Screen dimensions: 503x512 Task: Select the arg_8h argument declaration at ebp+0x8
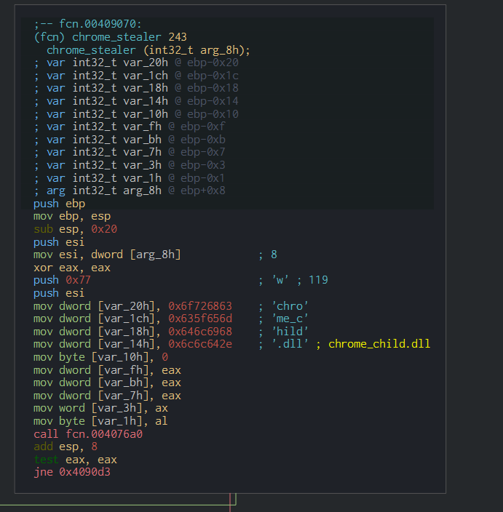(x=130, y=191)
